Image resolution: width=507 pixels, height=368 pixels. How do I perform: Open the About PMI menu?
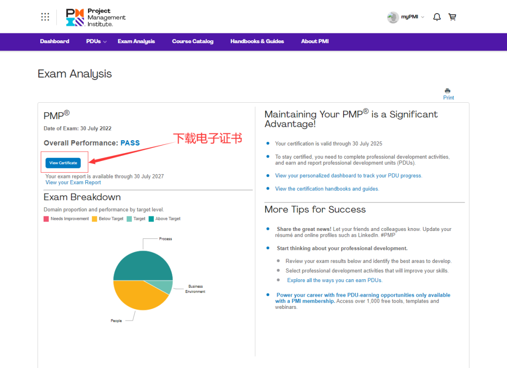click(x=315, y=41)
